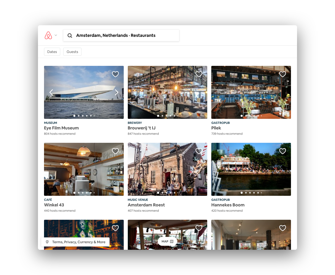This screenshot has height=275, width=335.
Task: Open Hannekes Boom title link
Action: (228, 205)
